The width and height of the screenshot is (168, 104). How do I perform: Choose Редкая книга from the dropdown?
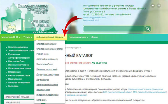(x=43, y=54)
